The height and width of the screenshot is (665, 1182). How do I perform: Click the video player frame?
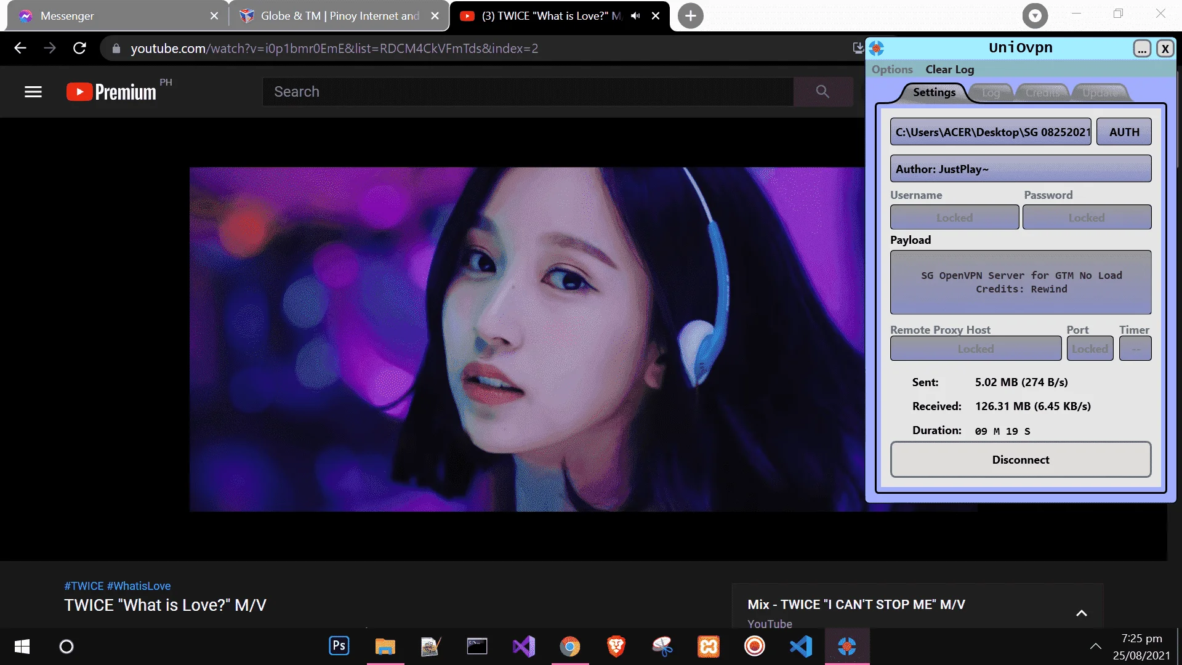coord(527,339)
